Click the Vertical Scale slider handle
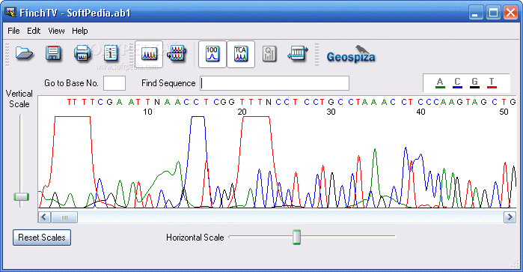 click(21, 196)
